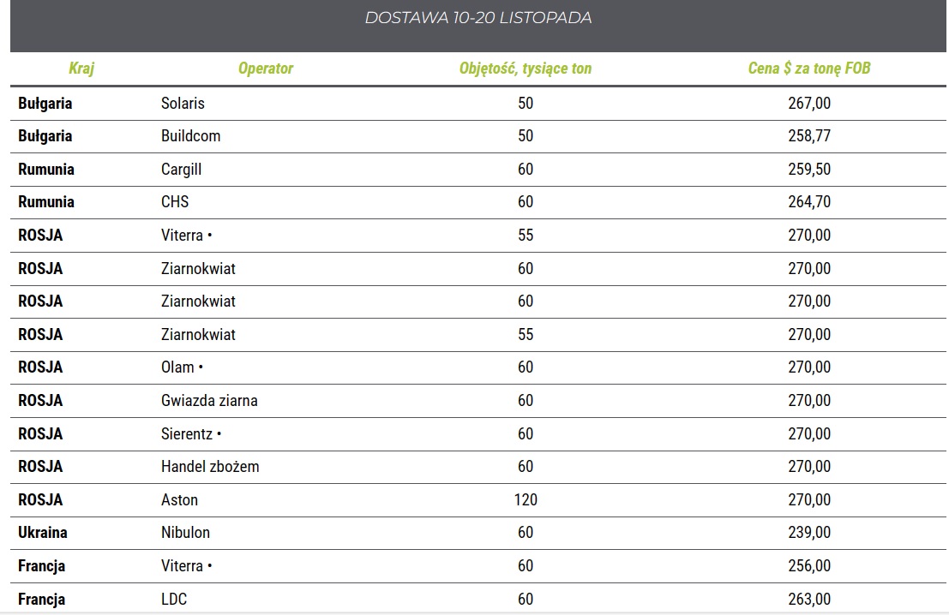Click the volume value '120'
This screenshot has height=615, width=949.
coord(526,499)
